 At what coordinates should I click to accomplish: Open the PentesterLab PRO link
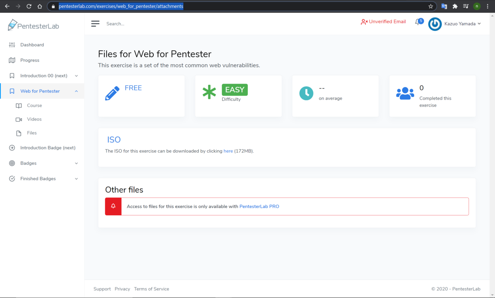click(259, 207)
